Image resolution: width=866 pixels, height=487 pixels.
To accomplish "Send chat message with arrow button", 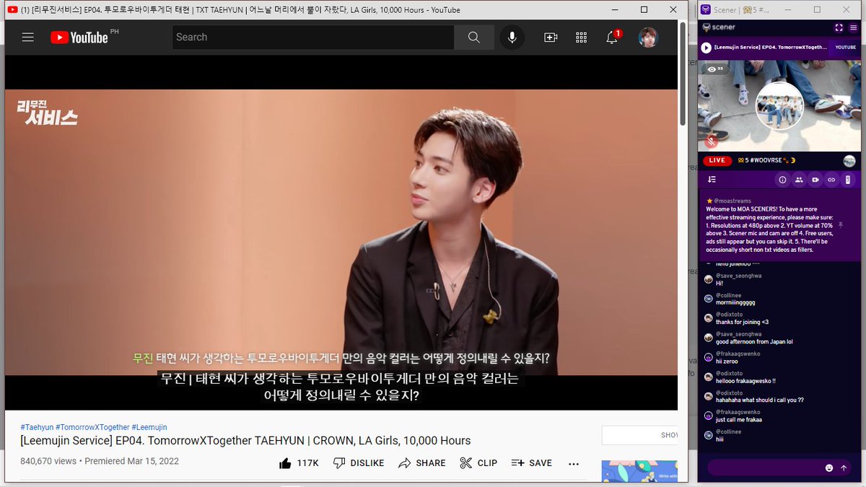I will tap(844, 468).
